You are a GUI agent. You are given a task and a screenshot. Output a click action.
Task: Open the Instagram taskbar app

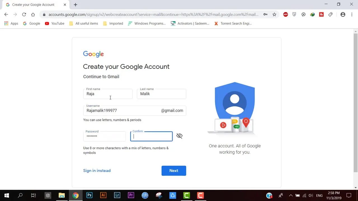pyautogui.click(x=48, y=195)
